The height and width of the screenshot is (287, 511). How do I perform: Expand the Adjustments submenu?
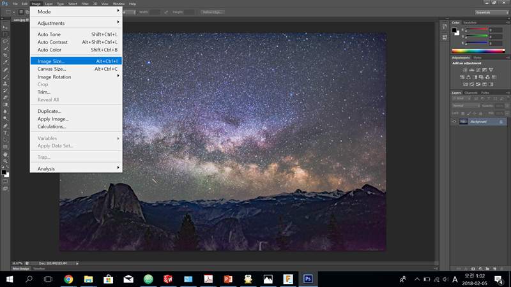(76, 23)
